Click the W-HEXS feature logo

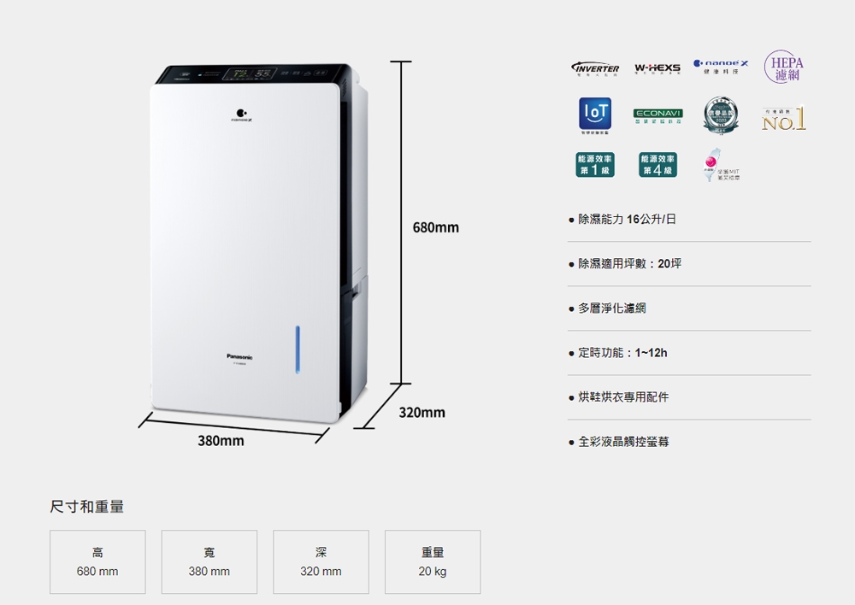coord(657,68)
